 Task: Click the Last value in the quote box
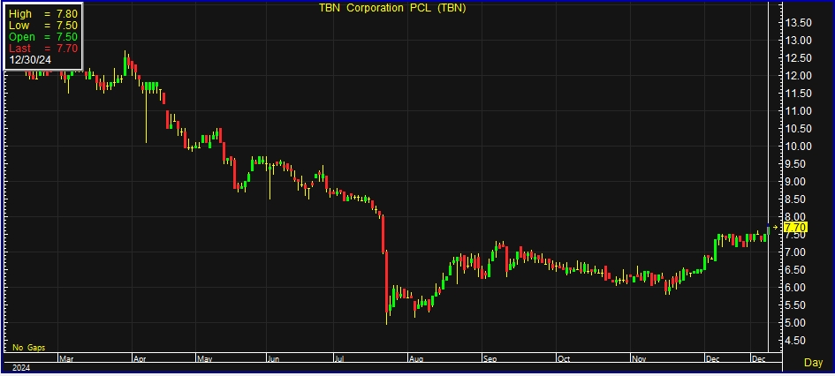(67, 49)
